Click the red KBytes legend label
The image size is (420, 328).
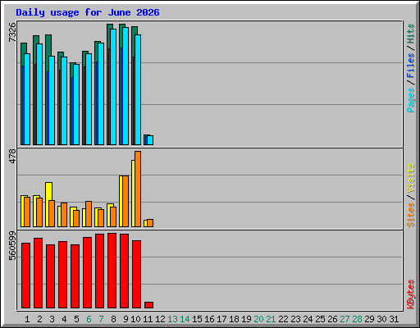point(410,294)
